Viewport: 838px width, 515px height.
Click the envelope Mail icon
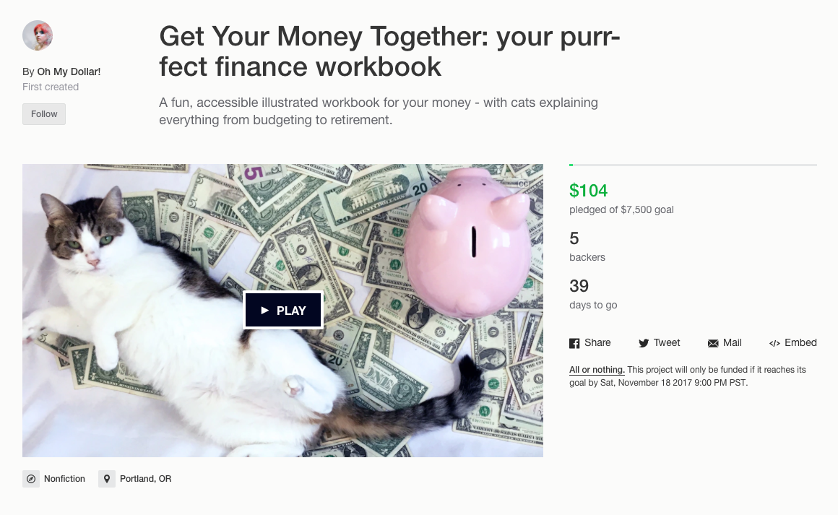(713, 343)
